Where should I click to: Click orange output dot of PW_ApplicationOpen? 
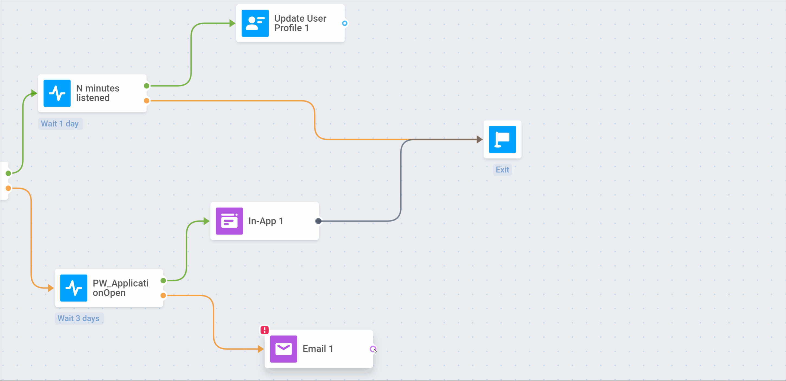click(x=163, y=295)
